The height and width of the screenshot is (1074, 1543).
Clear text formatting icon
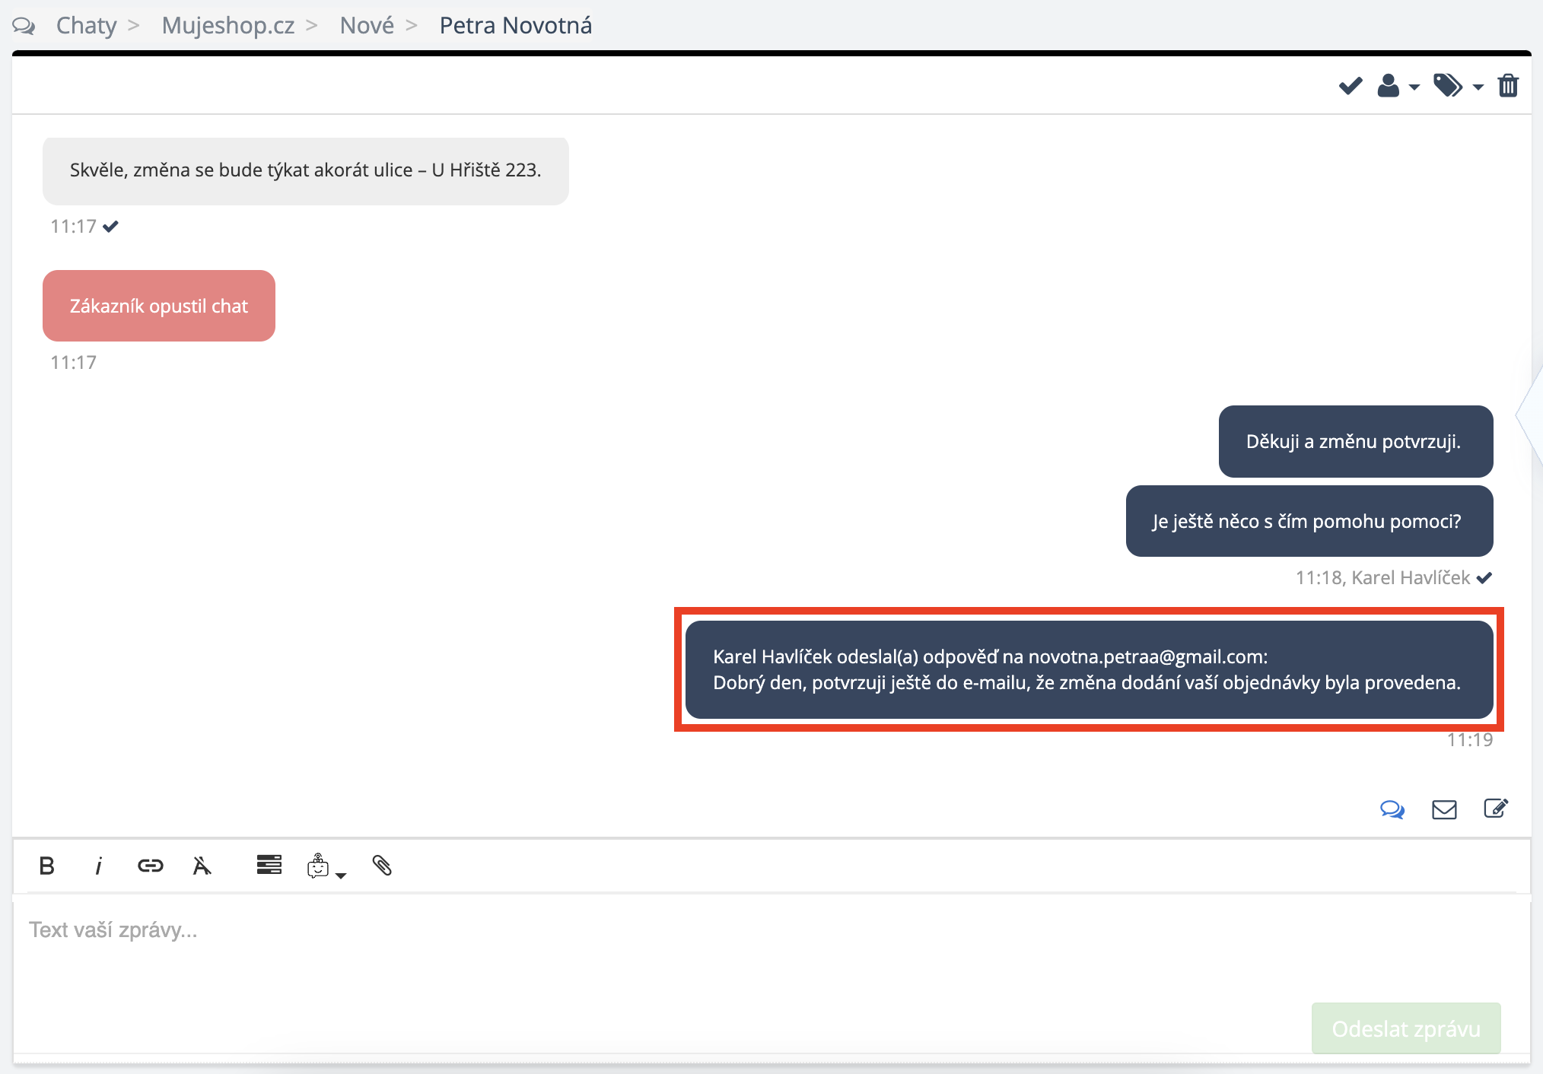click(202, 866)
